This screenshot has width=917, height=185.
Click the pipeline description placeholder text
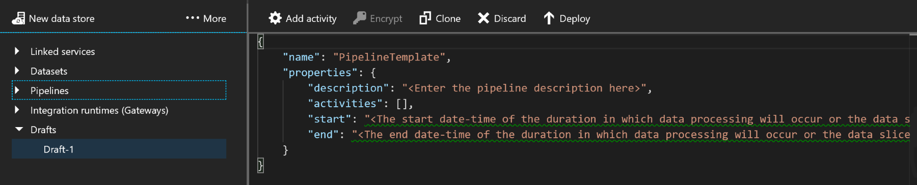[x=524, y=88]
